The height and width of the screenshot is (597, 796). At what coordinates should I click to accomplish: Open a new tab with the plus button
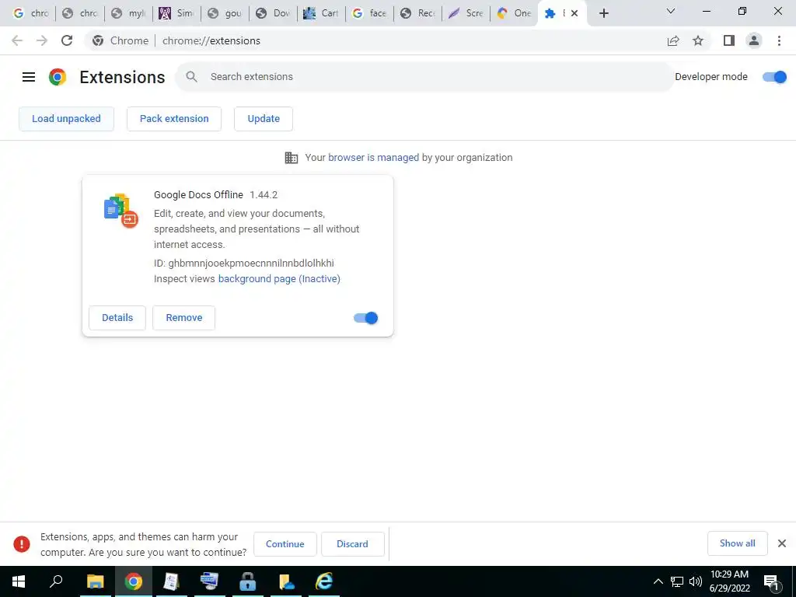point(603,13)
